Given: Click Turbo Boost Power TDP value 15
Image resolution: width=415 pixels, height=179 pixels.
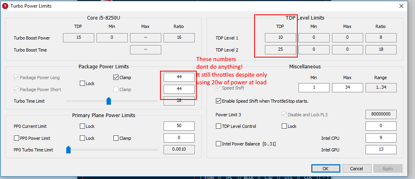Looking at the screenshot, I should click(x=79, y=38).
